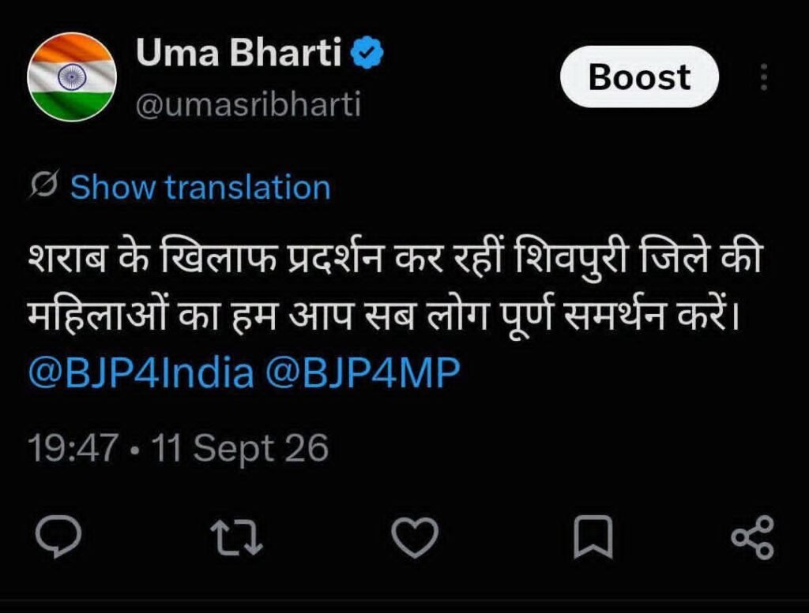Like the tweet with the heart icon
The height and width of the screenshot is (613, 809).
pos(415,537)
